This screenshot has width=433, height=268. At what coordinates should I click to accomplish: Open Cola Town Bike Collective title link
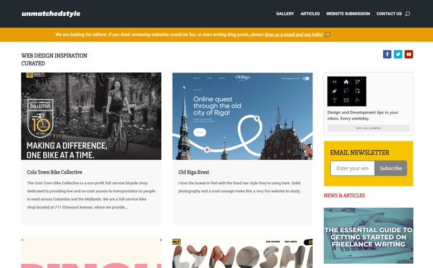click(55, 172)
